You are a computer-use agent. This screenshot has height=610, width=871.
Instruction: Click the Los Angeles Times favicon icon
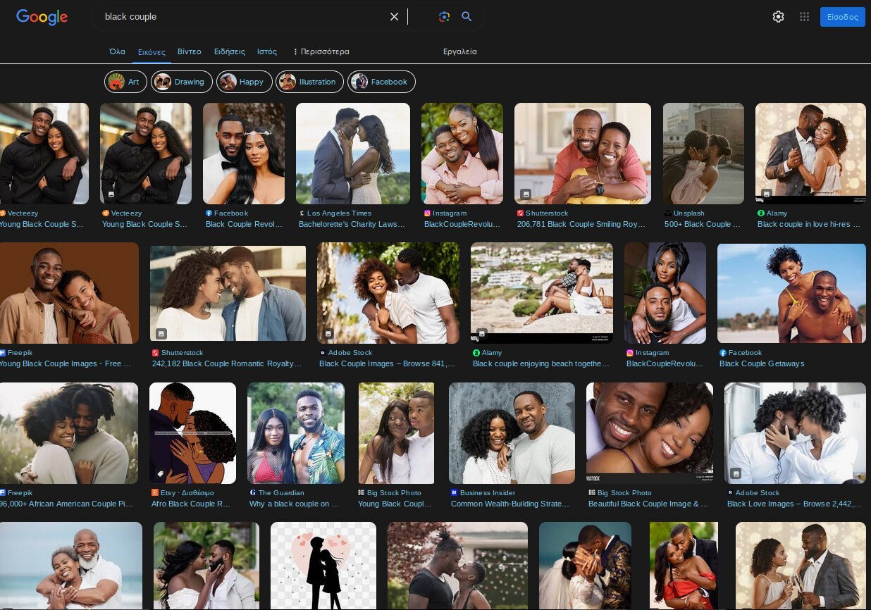(302, 213)
